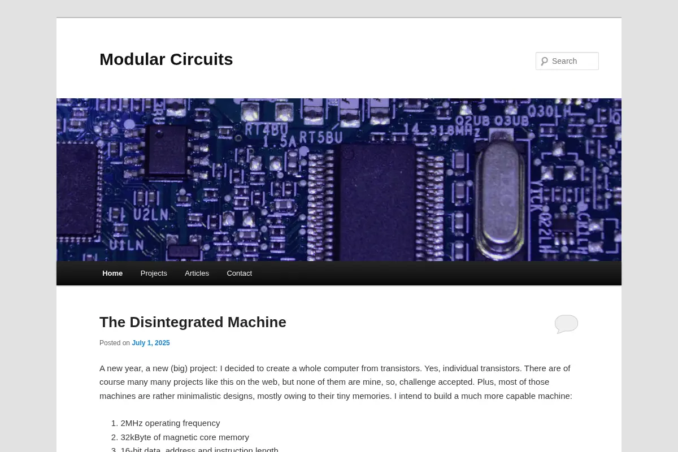The height and width of the screenshot is (452, 678).
Task: Click the July 1, 2025 date link
Action: pos(151,343)
